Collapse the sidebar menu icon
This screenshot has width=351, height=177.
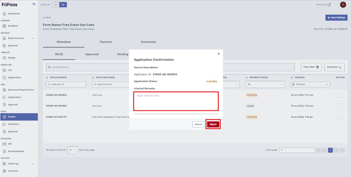tap(34, 4)
